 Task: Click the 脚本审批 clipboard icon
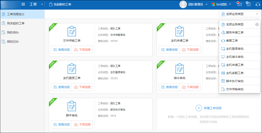pyautogui.click(x=72, y=106)
